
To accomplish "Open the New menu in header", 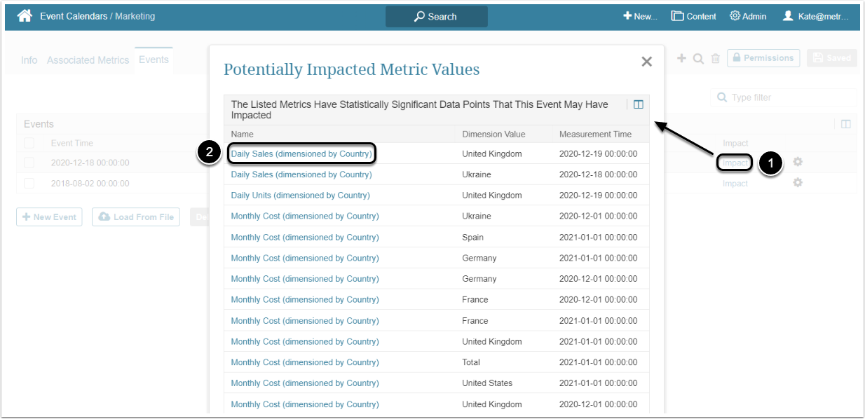I will (640, 16).
